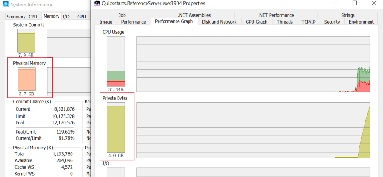
Task: Open the Job tab
Action: pyautogui.click(x=122, y=15)
